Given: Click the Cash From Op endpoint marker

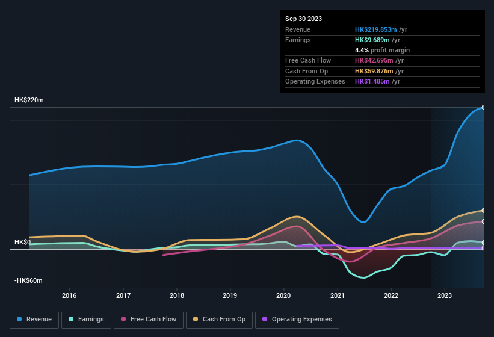Looking at the screenshot, I should pyautogui.click(x=484, y=211).
